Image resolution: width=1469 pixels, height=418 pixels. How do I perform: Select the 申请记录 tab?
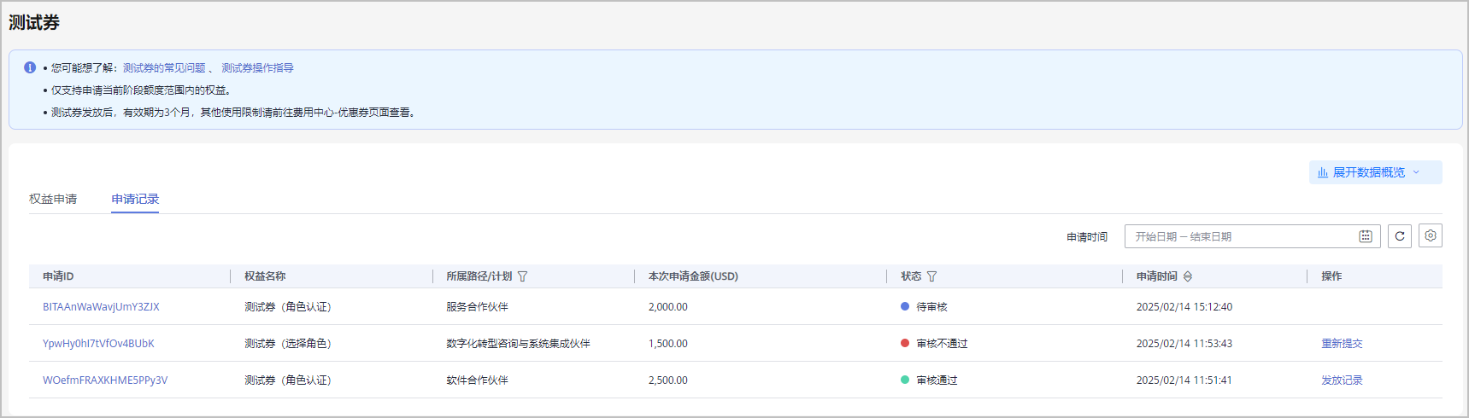click(135, 199)
